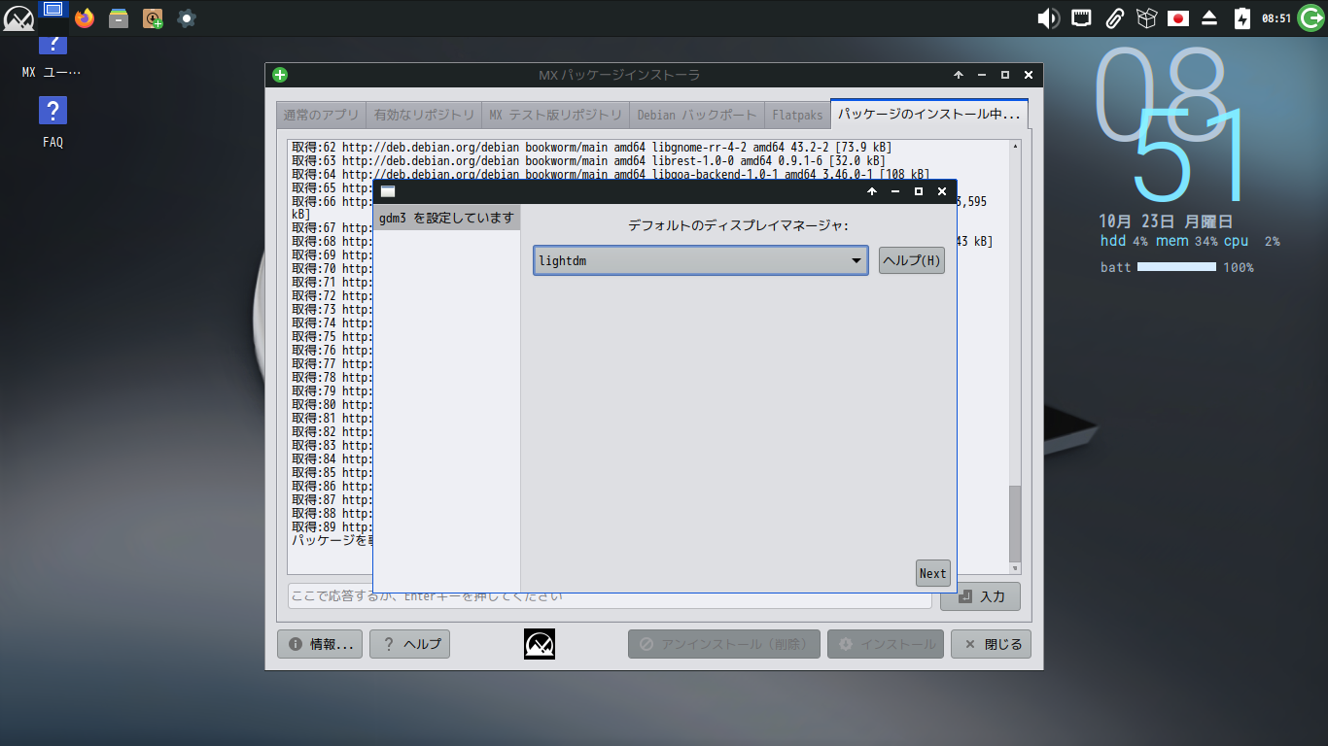Click the shade arrow on the installer title bar
This screenshot has width=1328, height=746.
[x=959, y=75]
